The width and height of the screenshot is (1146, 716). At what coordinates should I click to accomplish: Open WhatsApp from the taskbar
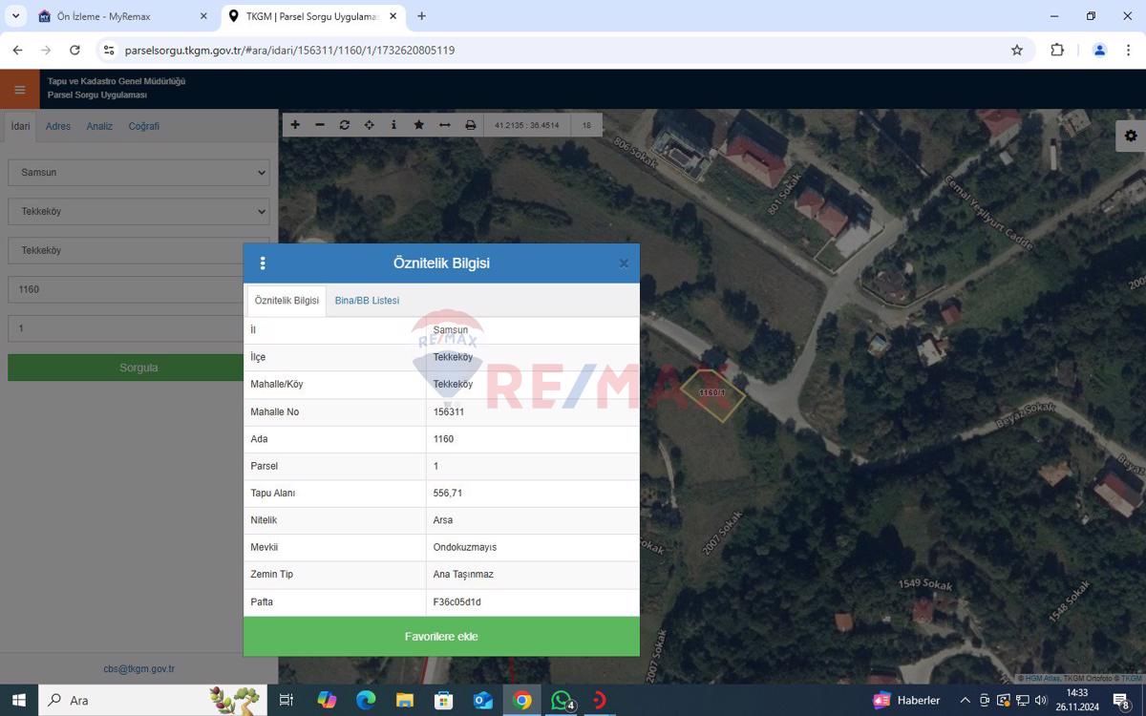pos(561,700)
